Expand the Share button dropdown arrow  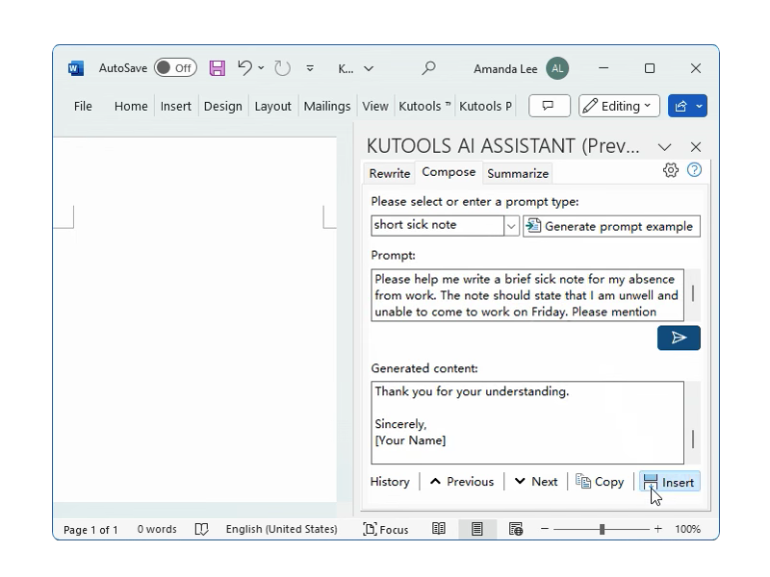(x=700, y=106)
